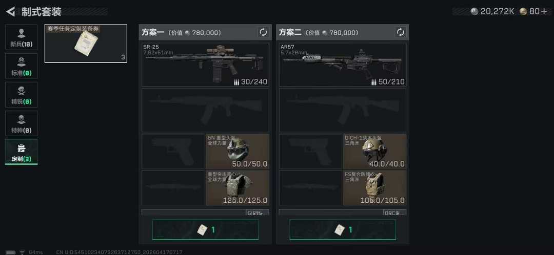Refresh 方案二 with the cycle icon
The image size is (554, 255).
tap(401, 32)
